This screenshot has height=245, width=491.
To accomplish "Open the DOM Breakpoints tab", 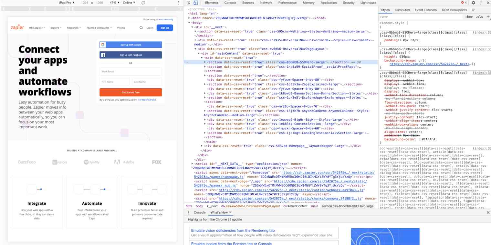I will 454,10.
